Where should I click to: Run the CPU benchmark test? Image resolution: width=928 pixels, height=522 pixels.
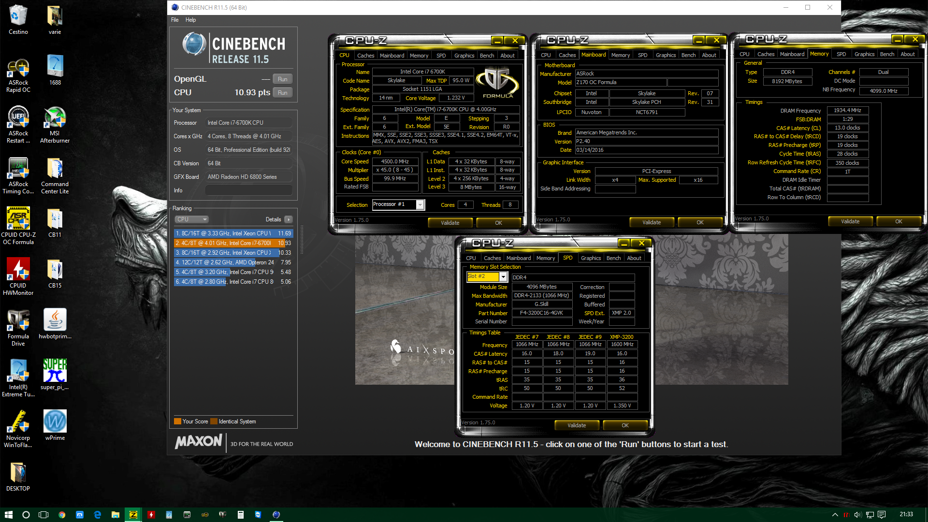[283, 93]
